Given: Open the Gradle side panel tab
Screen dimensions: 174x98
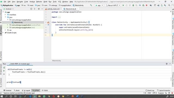Looking at the screenshot, I should [173, 12].
